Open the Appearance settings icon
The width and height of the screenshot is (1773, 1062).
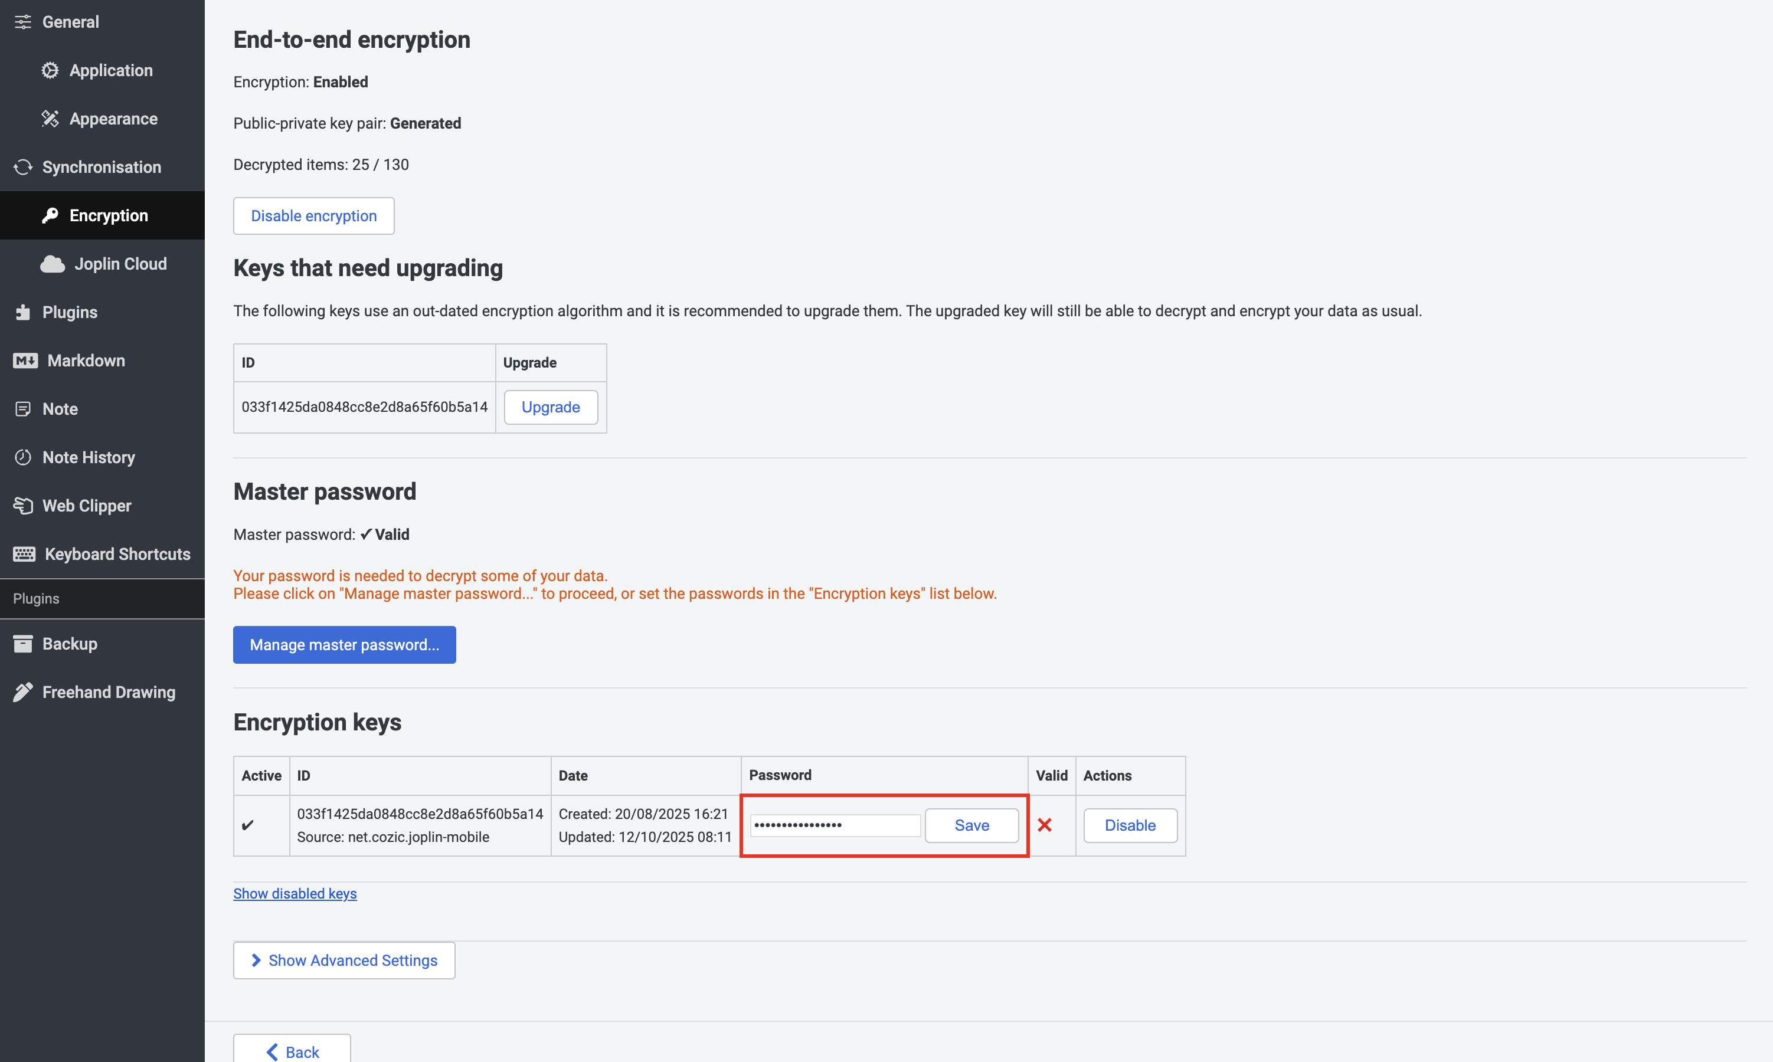pyautogui.click(x=50, y=119)
